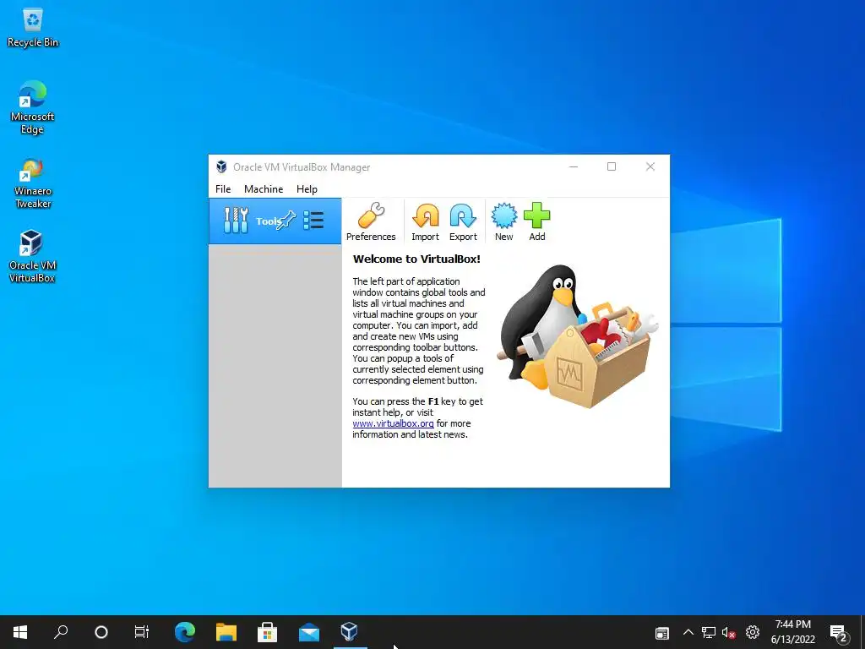This screenshot has width=865, height=649.
Task: Click the taskbar Search magnifier
Action: (x=61, y=632)
